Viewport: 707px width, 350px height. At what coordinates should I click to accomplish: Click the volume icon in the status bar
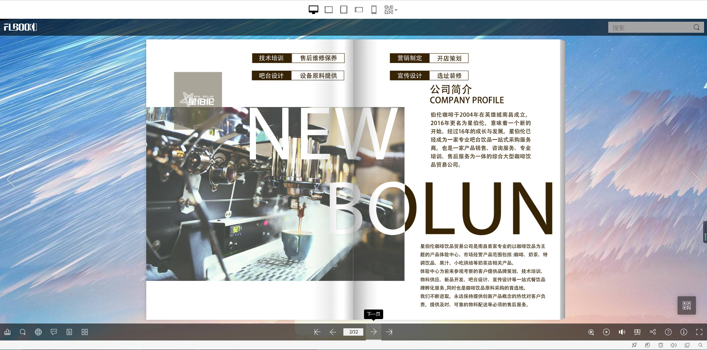pos(674,345)
